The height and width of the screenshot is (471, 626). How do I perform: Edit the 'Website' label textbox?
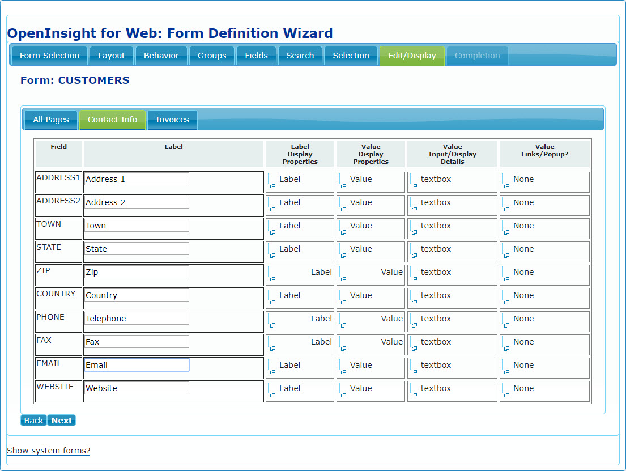(137, 388)
